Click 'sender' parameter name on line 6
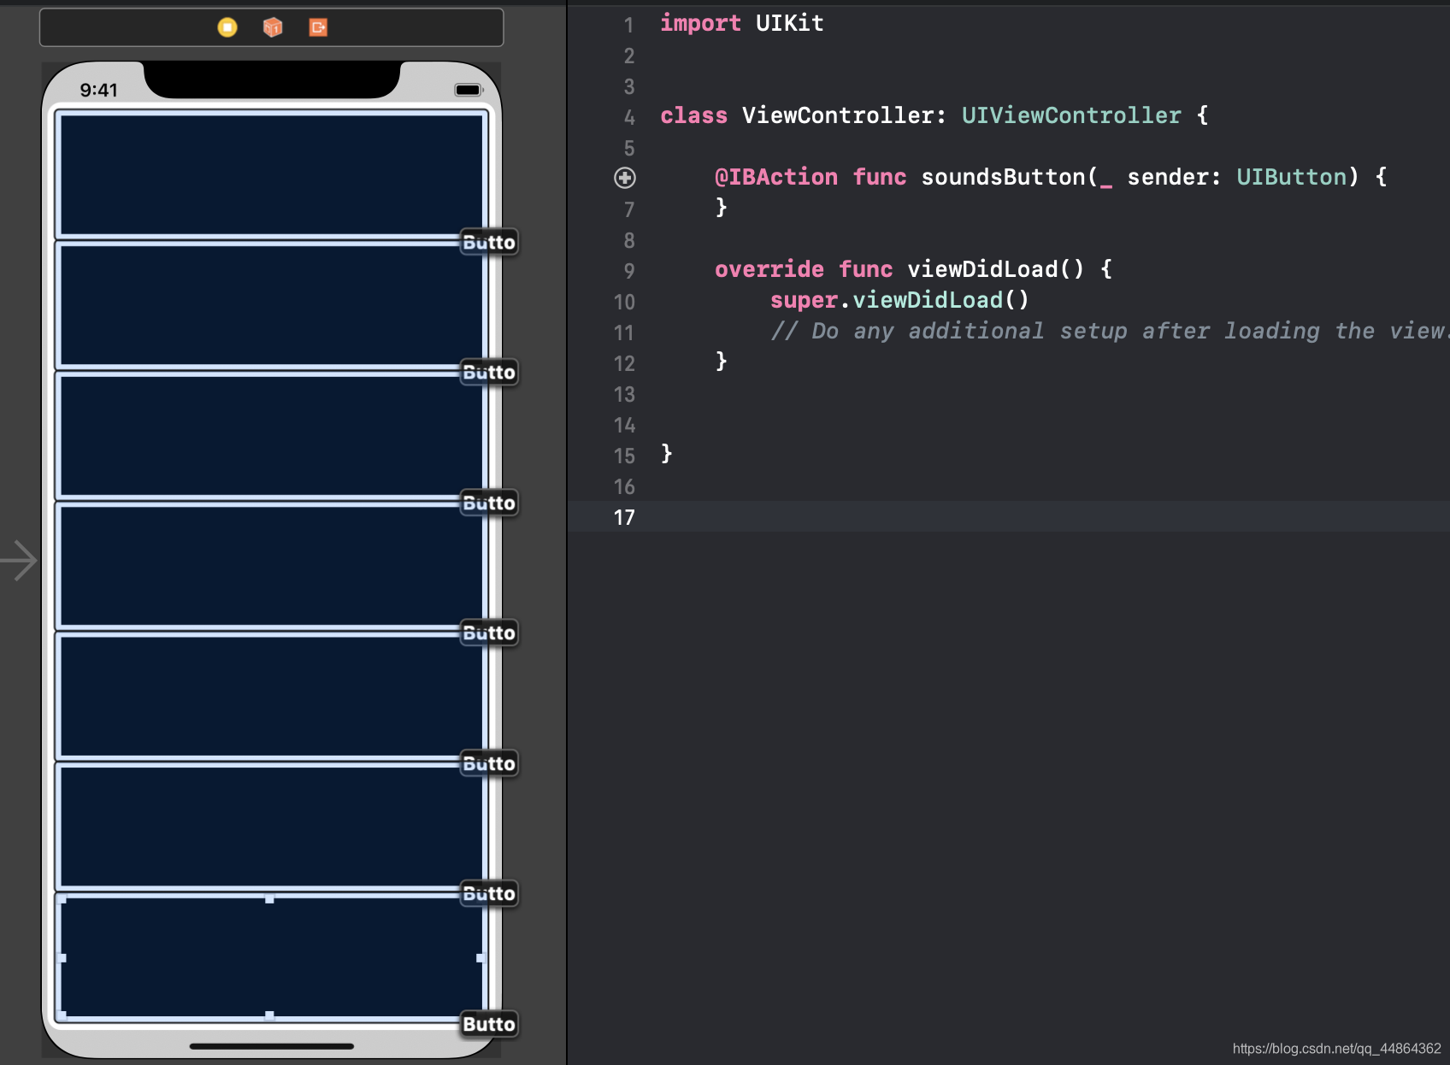The width and height of the screenshot is (1450, 1065). click(1168, 177)
